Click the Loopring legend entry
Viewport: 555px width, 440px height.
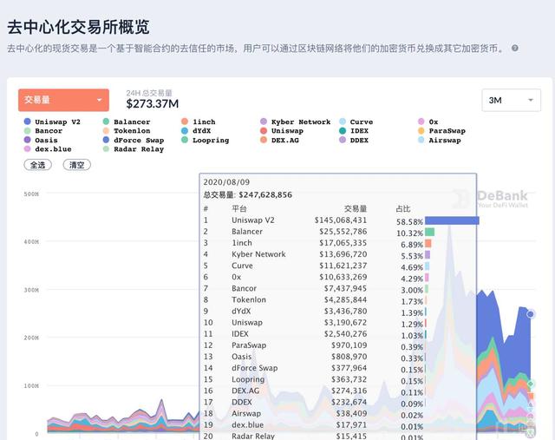206,140
